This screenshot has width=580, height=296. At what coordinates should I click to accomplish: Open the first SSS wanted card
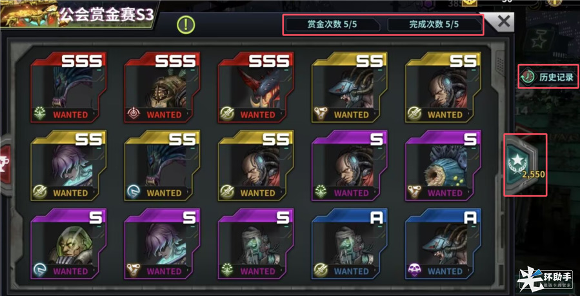coord(69,87)
